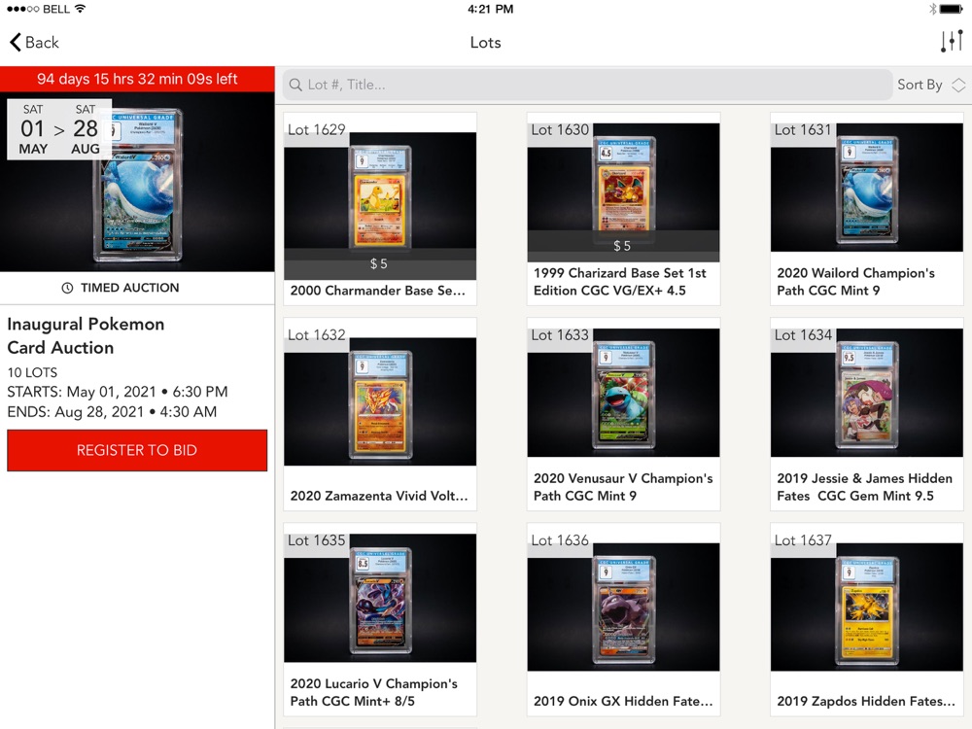Tap the $5 price on Lot 1629
Screen dimensions: 972x729
[x=379, y=264]
